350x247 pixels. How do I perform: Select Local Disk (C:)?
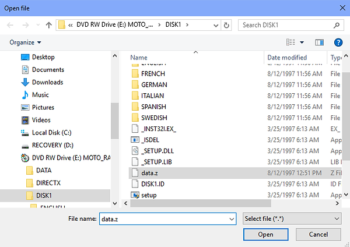pos(52,133)
